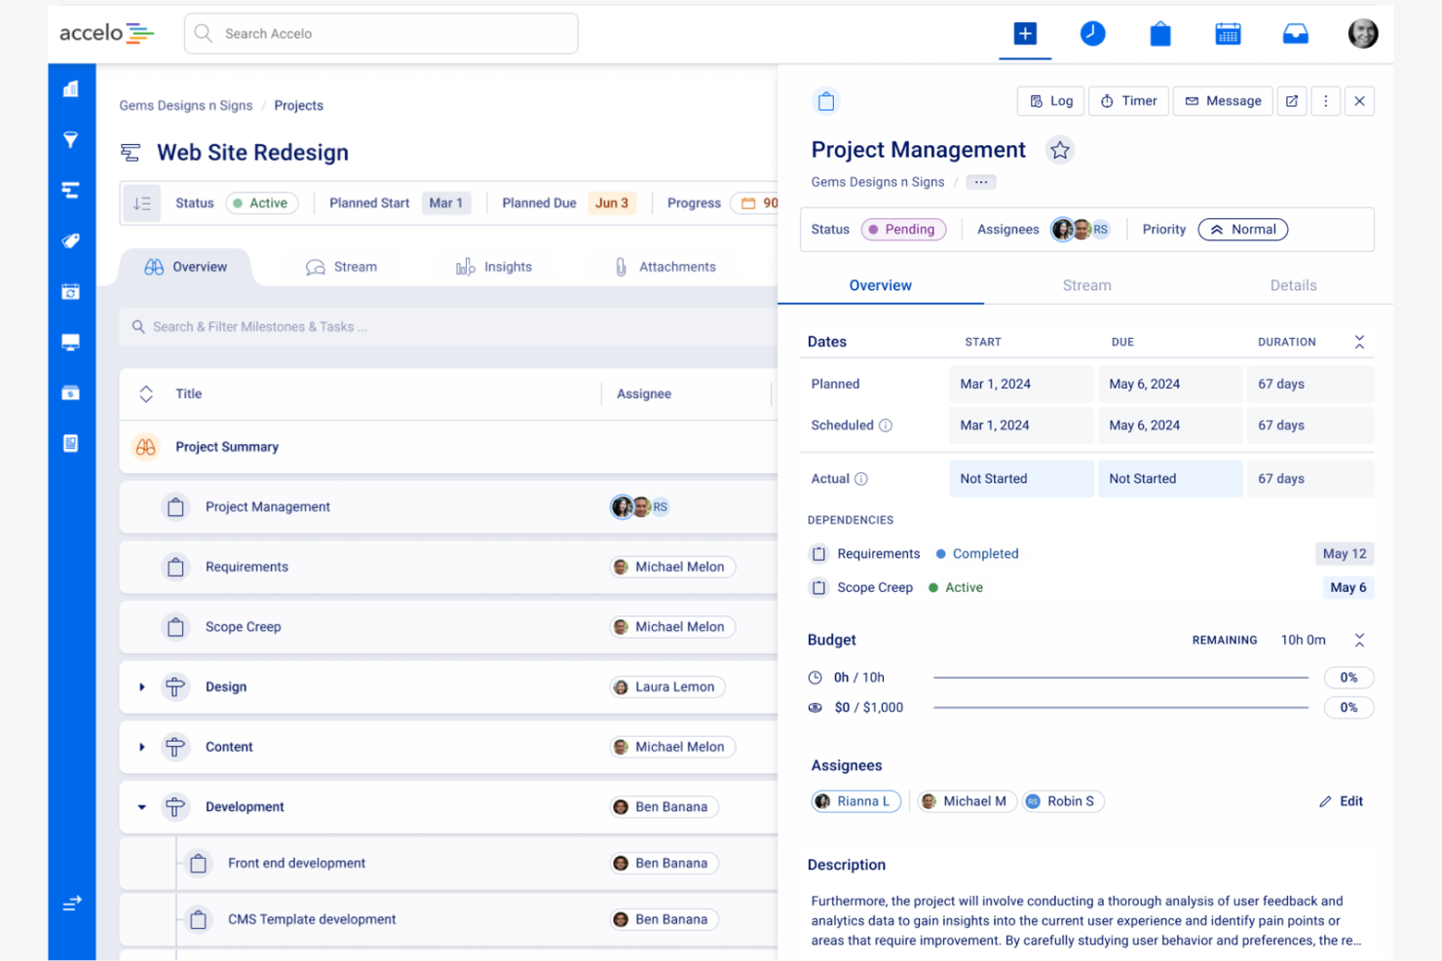Collapse the Development milestone
1442x961 pixels.
(142, 807)
